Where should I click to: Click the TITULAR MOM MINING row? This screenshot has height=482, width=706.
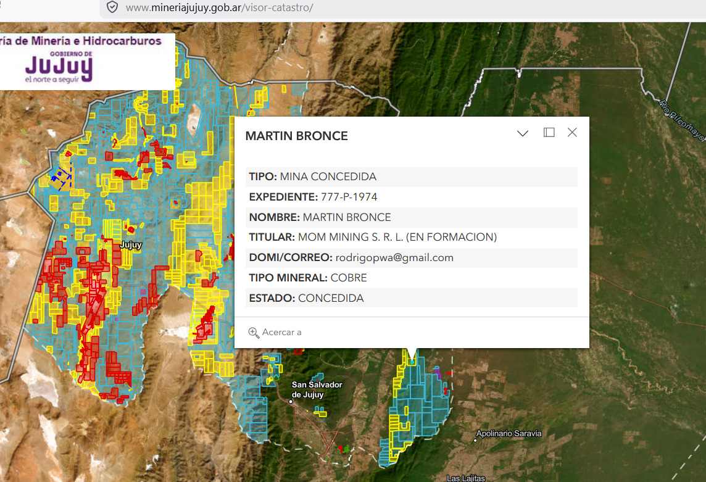pos(411,238)
